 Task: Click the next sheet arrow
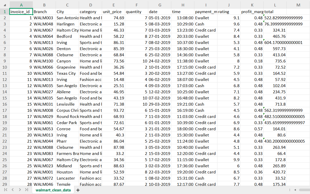click(20, 190)
